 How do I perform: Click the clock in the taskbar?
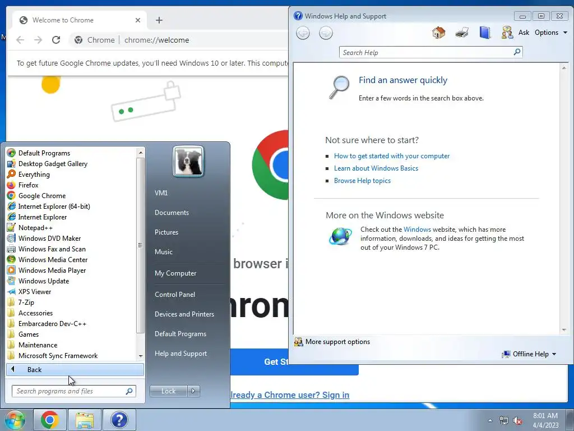[x=545, y=420]
